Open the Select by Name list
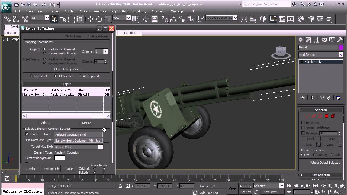The width and height of the screenshot is (347, 195). point(63,19)
